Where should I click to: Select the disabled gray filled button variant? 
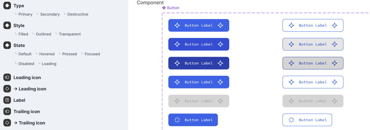tap(199, 101)
